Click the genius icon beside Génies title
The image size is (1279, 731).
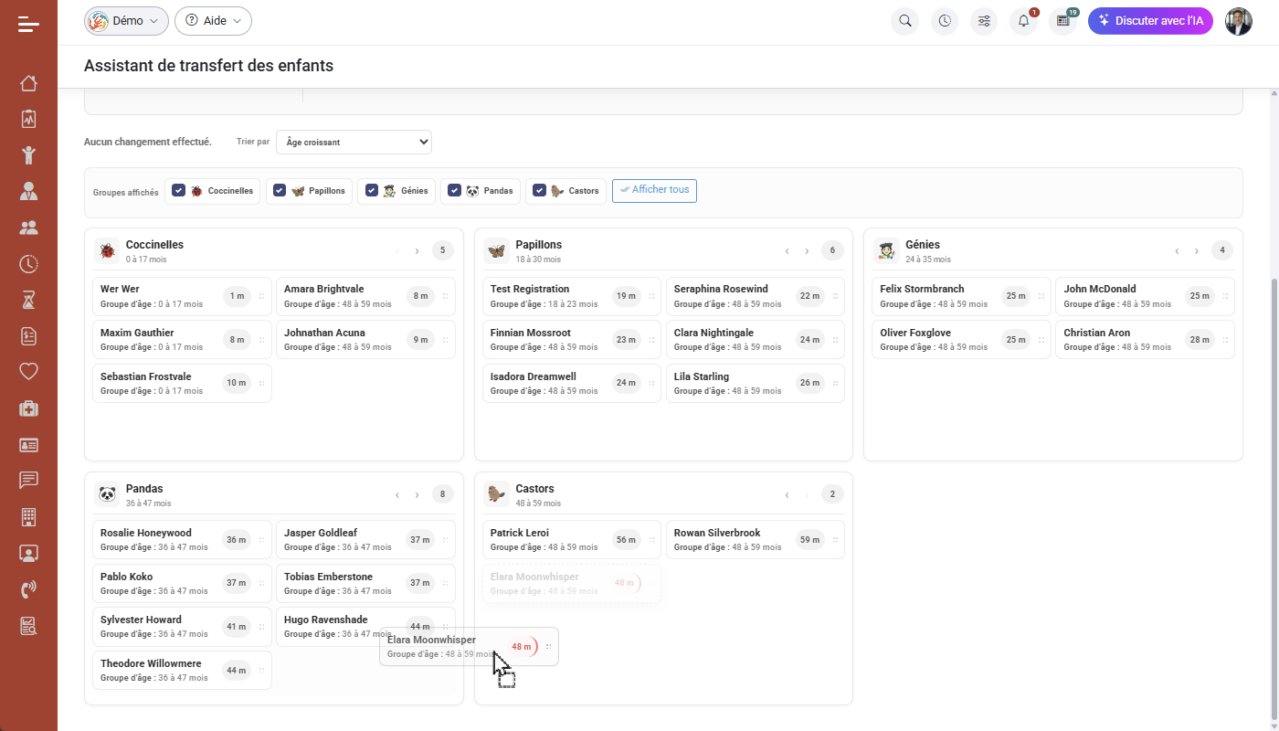point(886,250)
